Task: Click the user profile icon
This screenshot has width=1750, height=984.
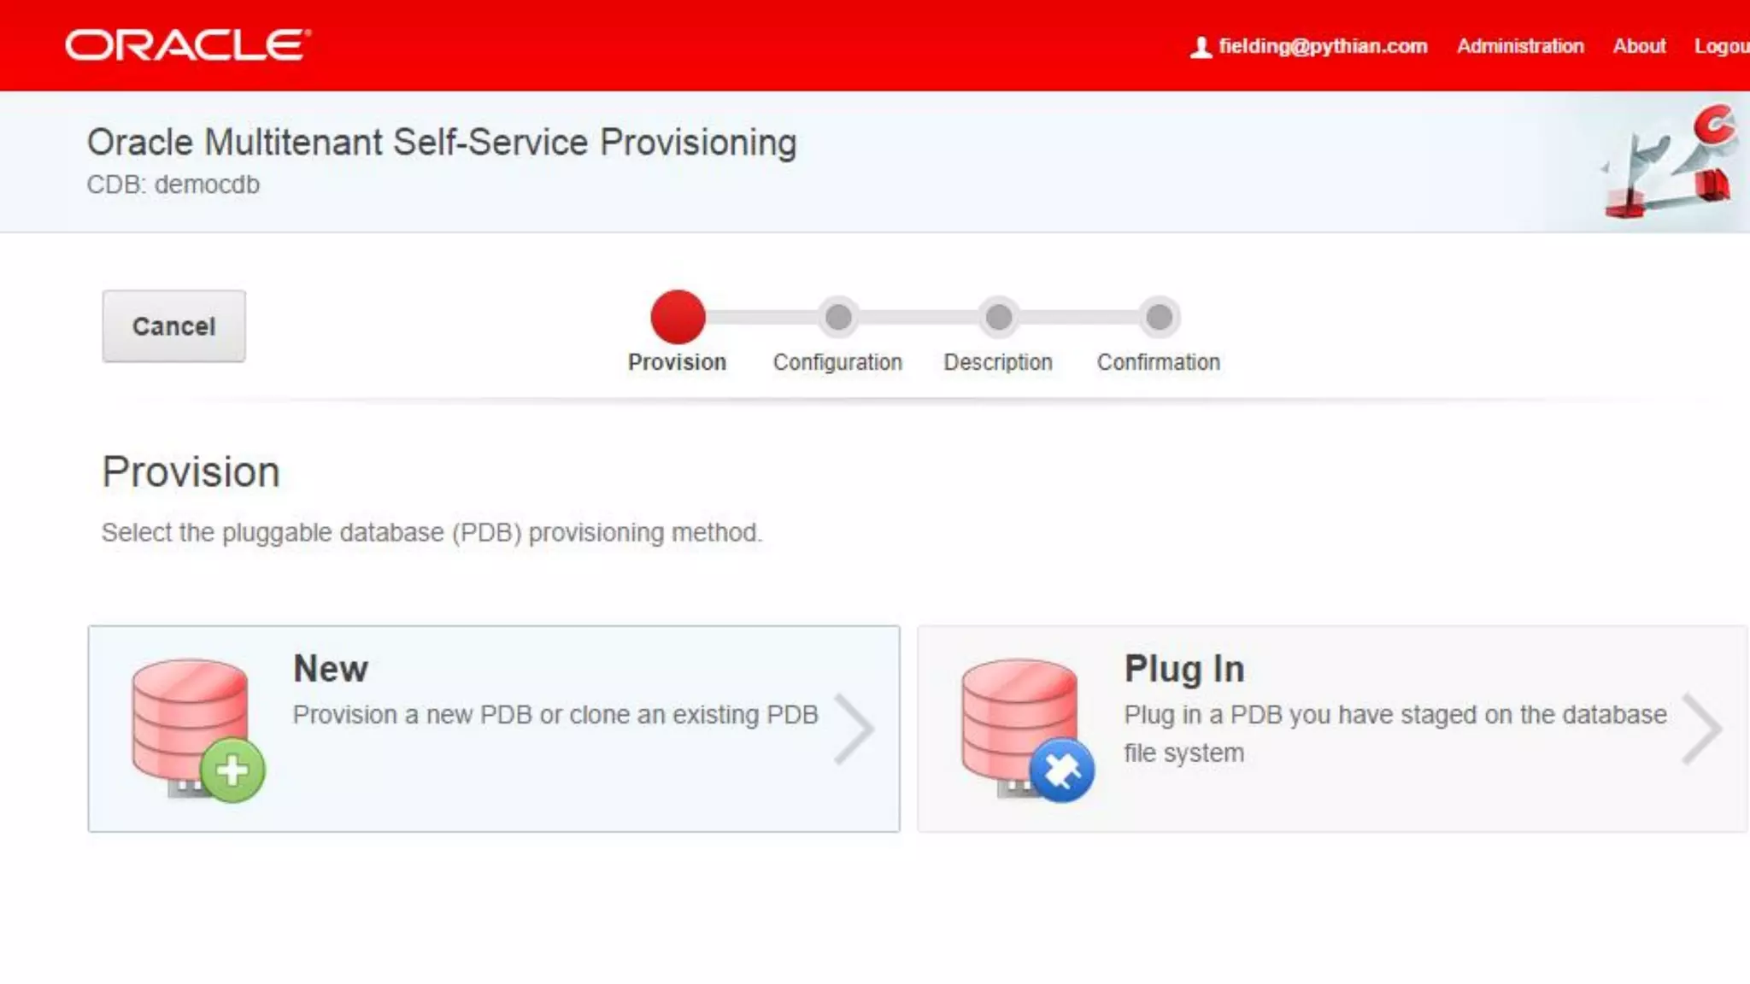Action: (1200, 47)
